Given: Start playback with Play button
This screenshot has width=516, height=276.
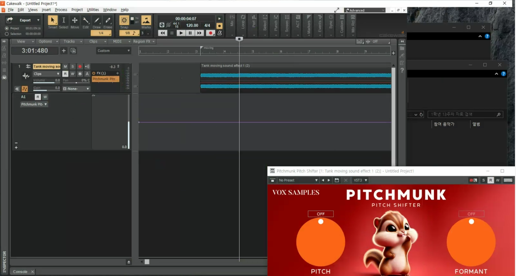Looking at the screenshot, I should click(x=181, y=33).
